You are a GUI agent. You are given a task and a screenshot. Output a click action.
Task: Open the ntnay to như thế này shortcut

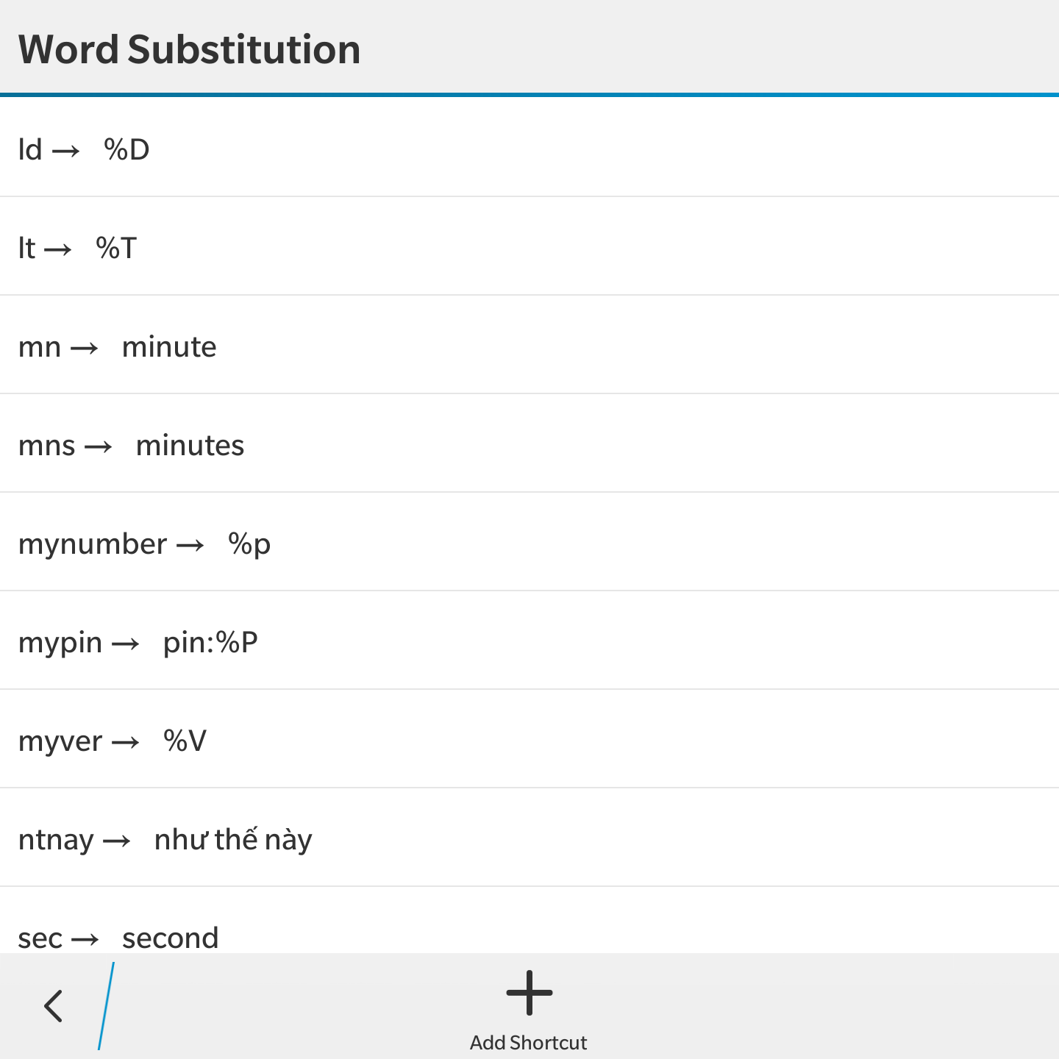pyautogui.click(x=529, y=838)
